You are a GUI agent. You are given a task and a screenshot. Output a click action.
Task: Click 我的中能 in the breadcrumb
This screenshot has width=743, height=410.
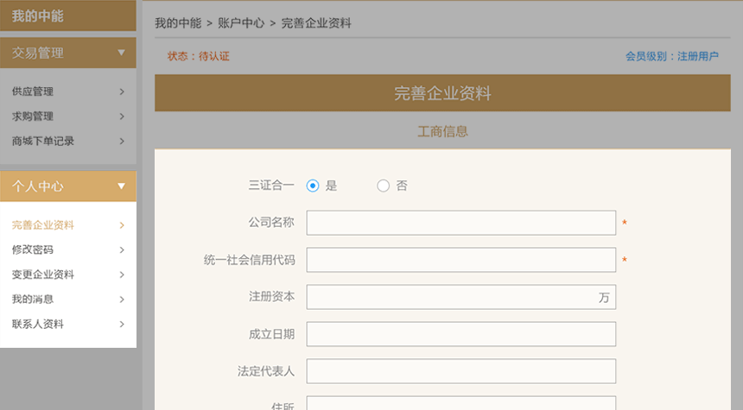click(x=178, y=23)
